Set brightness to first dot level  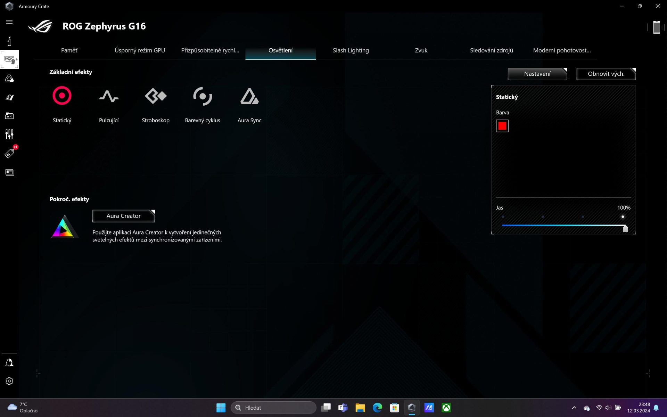click(503, 216)
